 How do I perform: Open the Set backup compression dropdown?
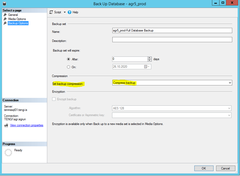[x=172, y=83]
